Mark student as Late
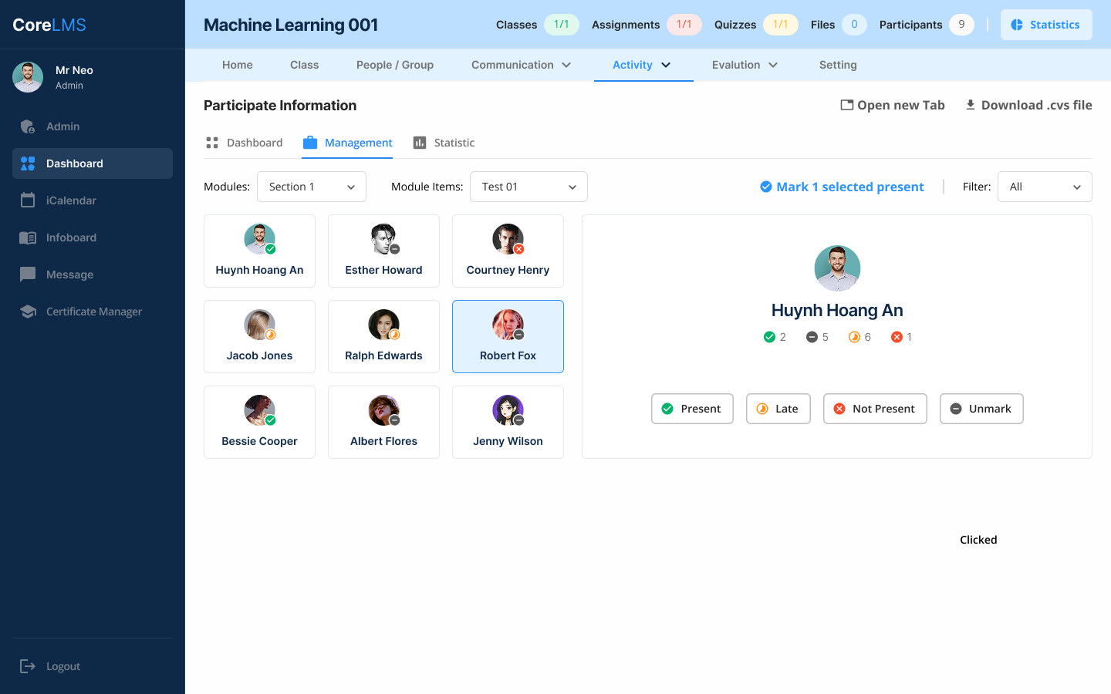 [x=778, y=409]
